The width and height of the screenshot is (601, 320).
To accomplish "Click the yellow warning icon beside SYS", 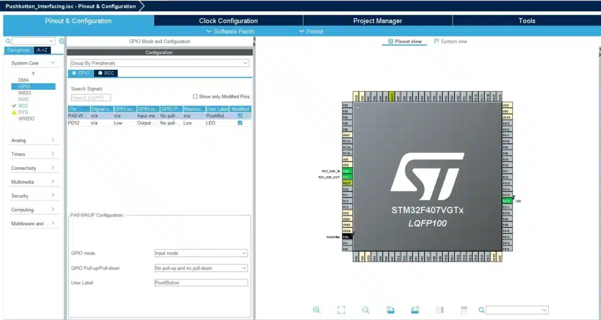I will (14, 112).
